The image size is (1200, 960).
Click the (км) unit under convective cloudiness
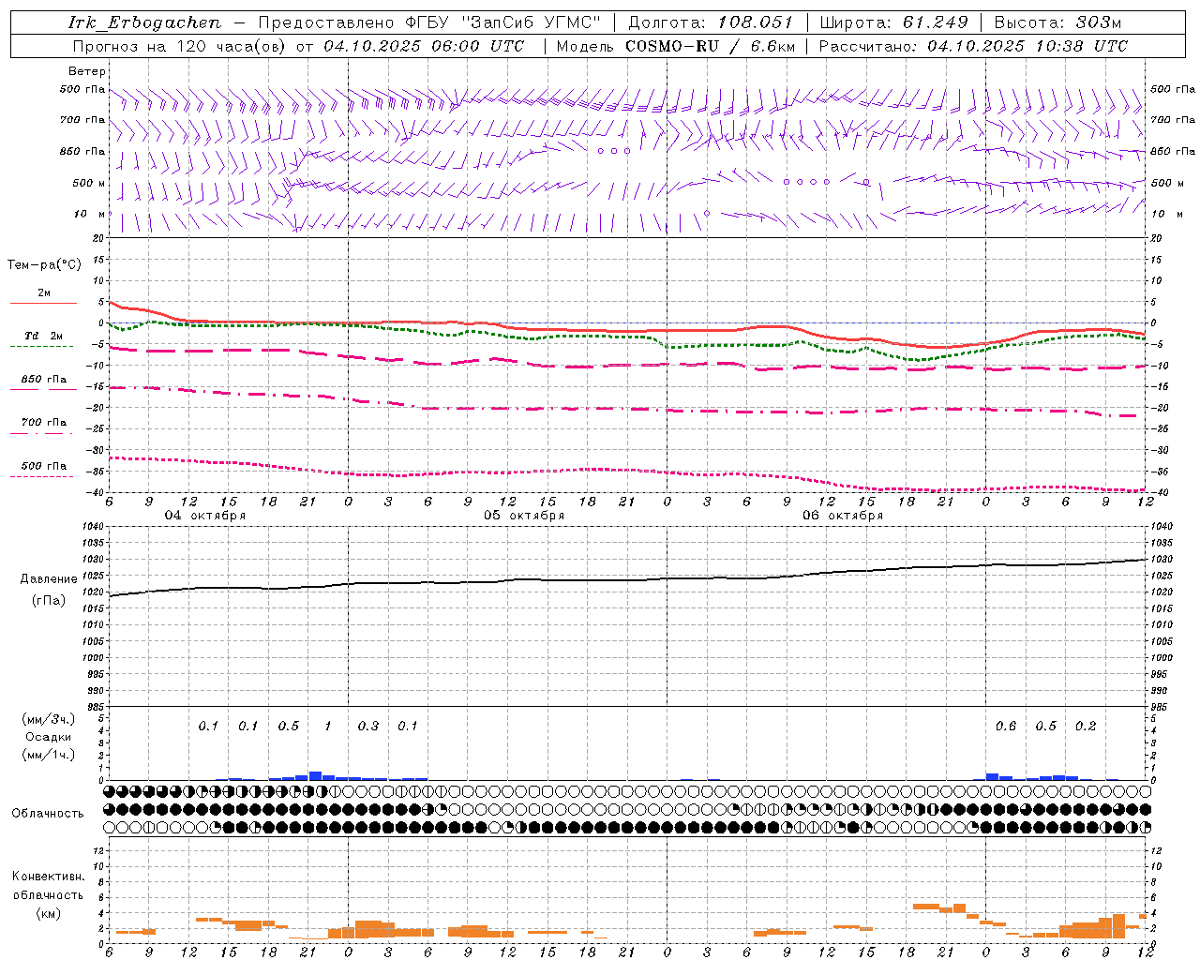pos(48,913)
